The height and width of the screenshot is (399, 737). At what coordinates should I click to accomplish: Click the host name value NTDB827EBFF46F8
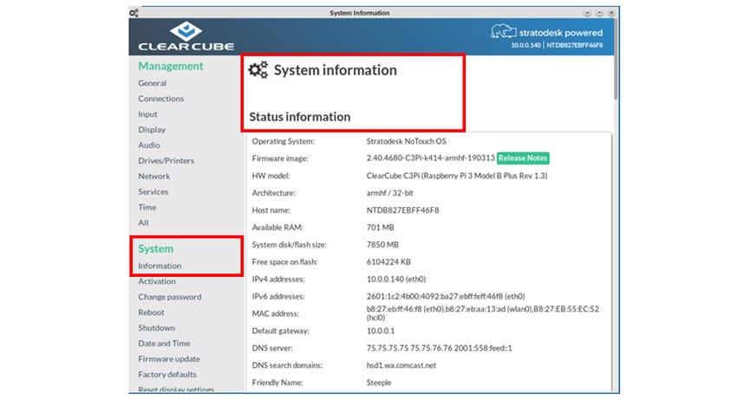[x=402, y=210]
